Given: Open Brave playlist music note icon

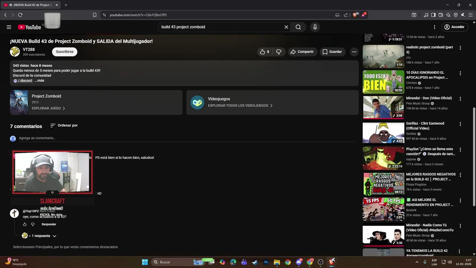Looking at the screenshot, I should (426, 15).
